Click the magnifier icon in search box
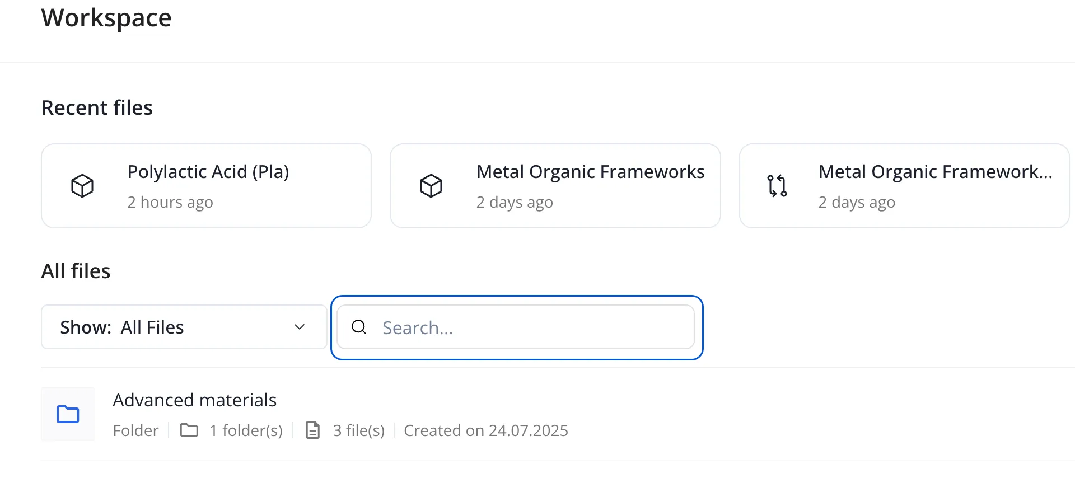This screenshot has height=478, width=1075. [x=359, y=327]
